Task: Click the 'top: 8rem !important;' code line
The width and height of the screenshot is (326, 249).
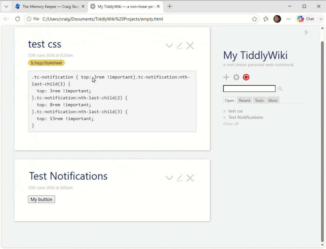Action: (64, 105)
